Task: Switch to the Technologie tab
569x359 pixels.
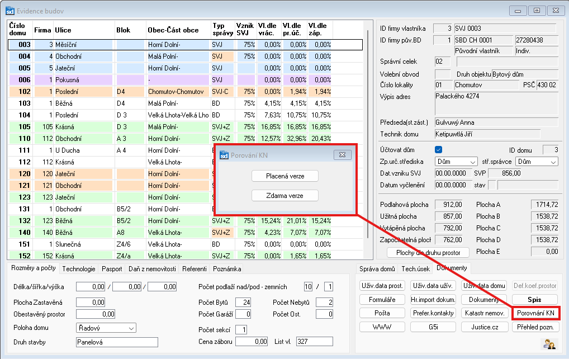Action: pyautogui.click(x=79, y=268)
